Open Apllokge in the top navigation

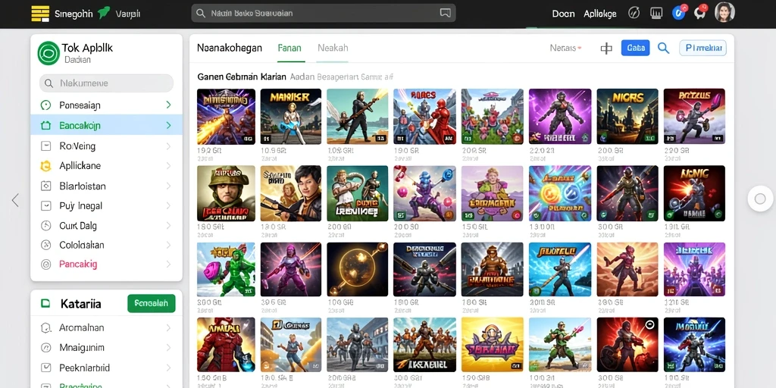click(x=600, y=14)
